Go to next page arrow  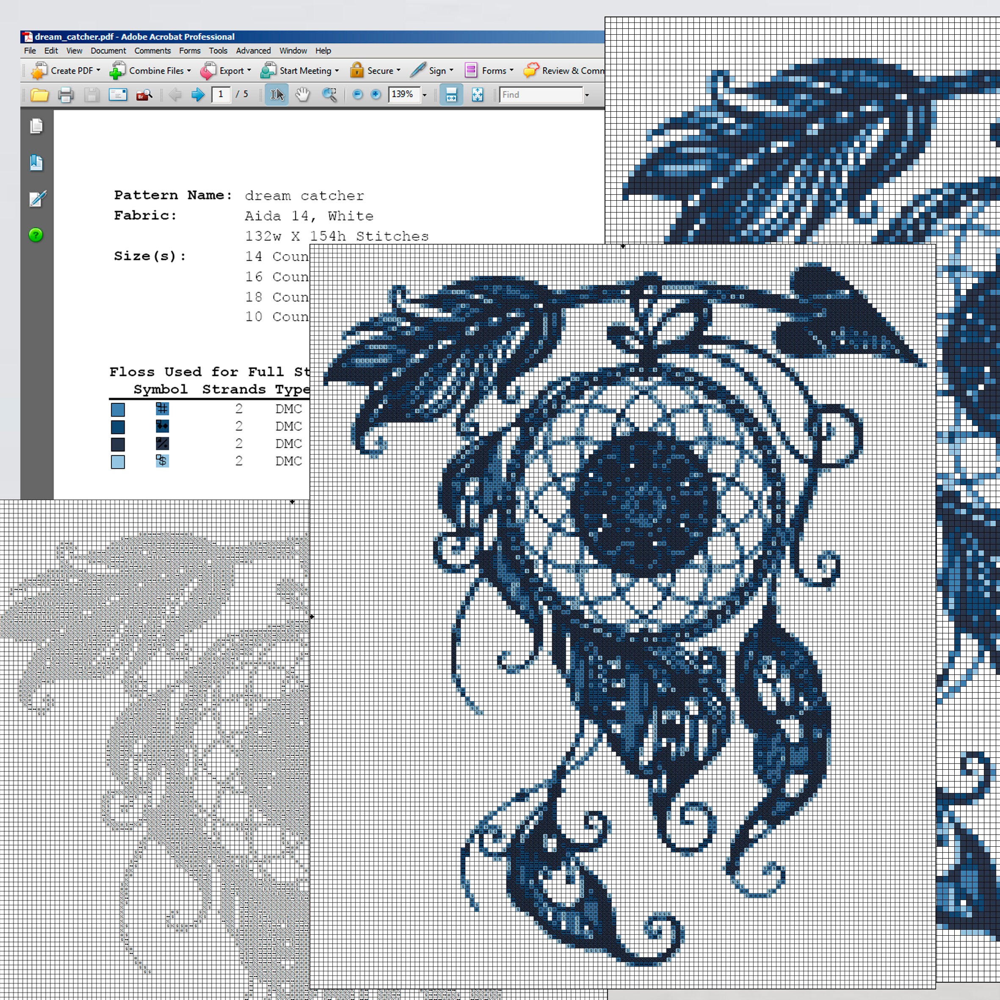click(x=198, y=95)
